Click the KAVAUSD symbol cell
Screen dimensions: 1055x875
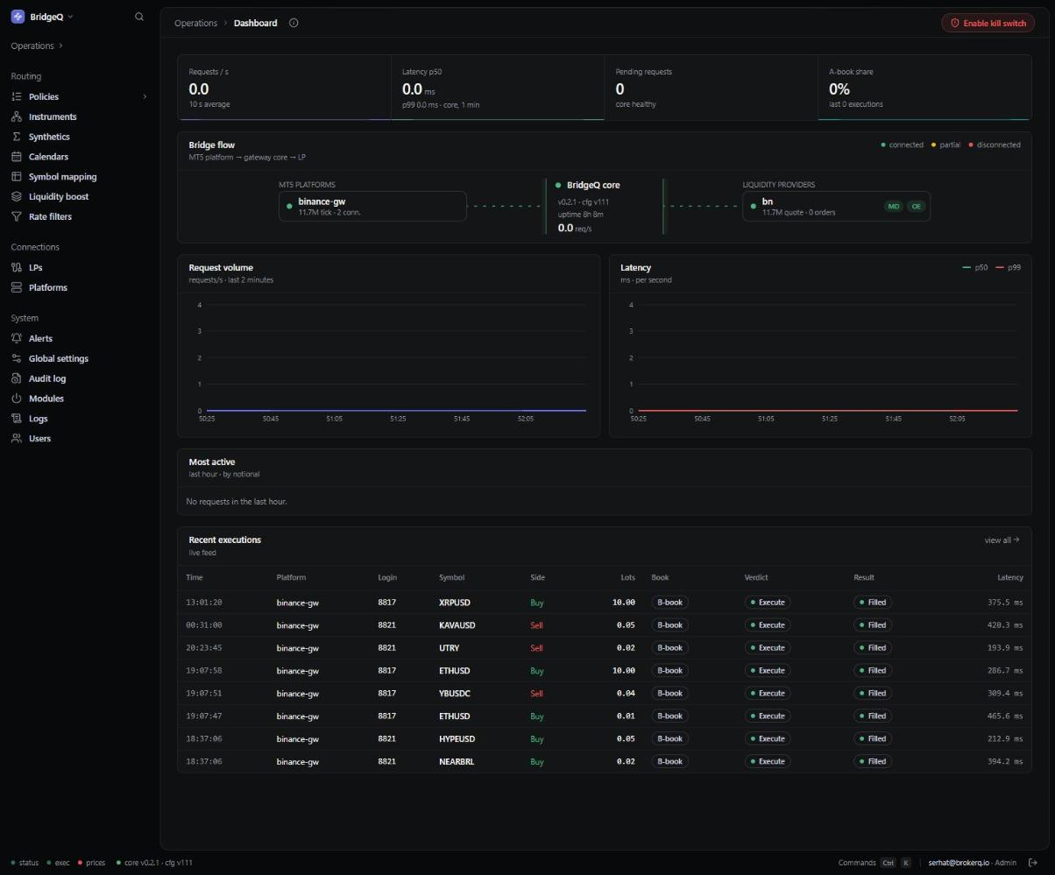pos(457,625)
